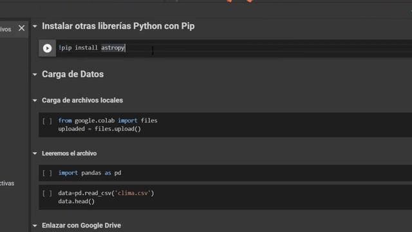The height and width of the screenshot is (232, 412).
Task: Close the files side panel
Action: [x=21, y=28]
